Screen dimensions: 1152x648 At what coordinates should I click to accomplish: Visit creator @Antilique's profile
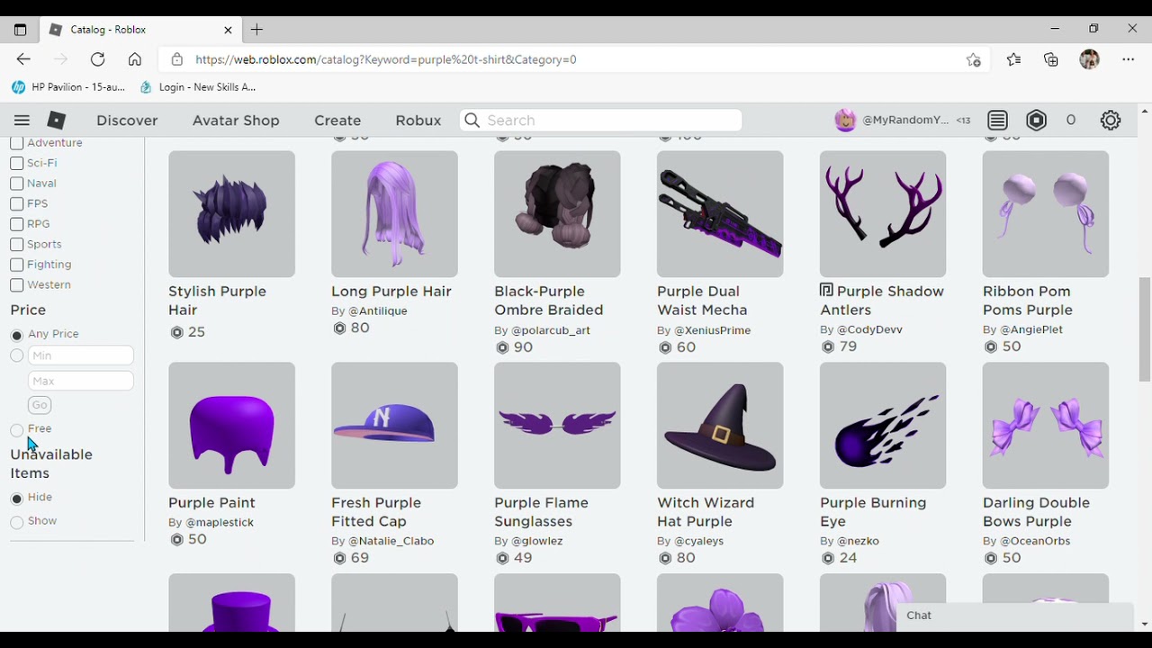pos(378,311)
